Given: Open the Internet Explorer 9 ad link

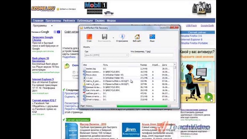Looking at the screenshot, I should [43, 79].
